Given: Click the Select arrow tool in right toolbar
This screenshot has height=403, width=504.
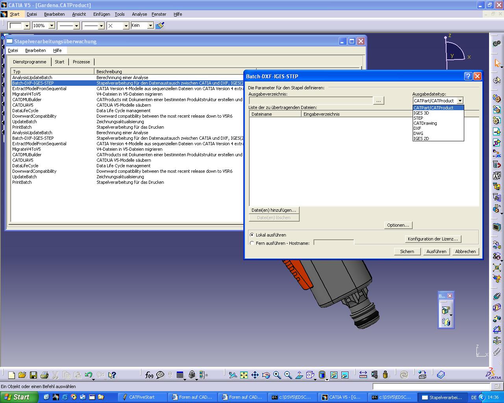Looking at the screenshot, I should [x=497, y=63].
